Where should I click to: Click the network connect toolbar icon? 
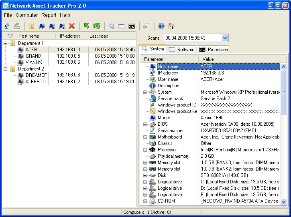point(7,26)
